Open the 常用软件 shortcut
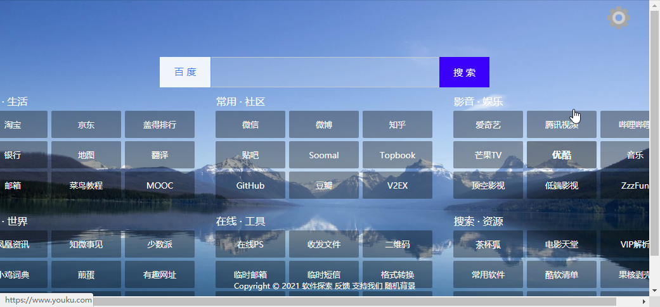This screenshot has width=660, height=307. click(x=488, y=274)
